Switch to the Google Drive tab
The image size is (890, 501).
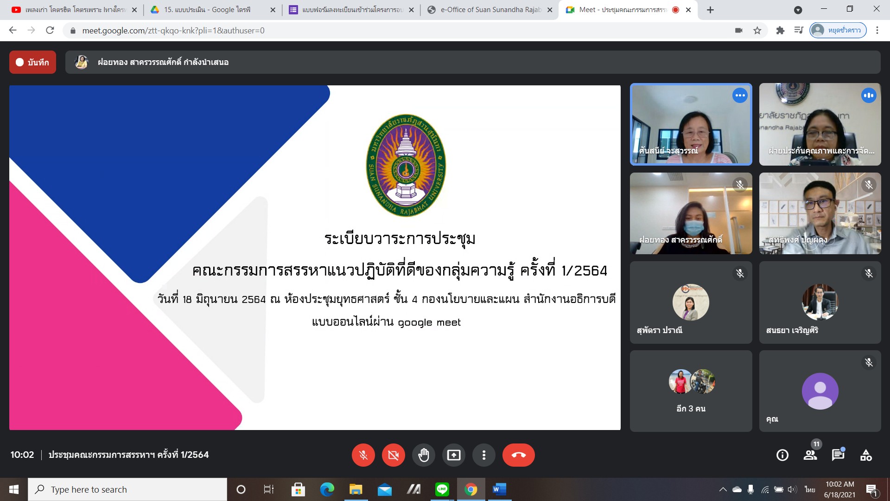(207, 10)
